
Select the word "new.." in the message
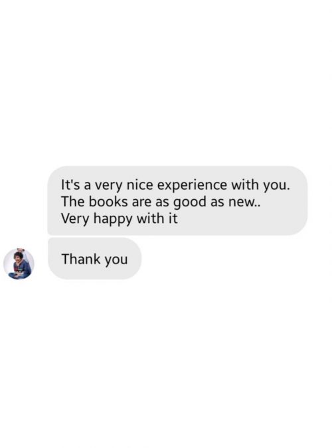click(x=244, y=202)
